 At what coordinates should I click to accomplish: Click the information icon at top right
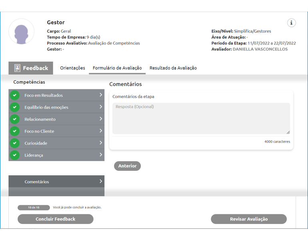(291, 23)
